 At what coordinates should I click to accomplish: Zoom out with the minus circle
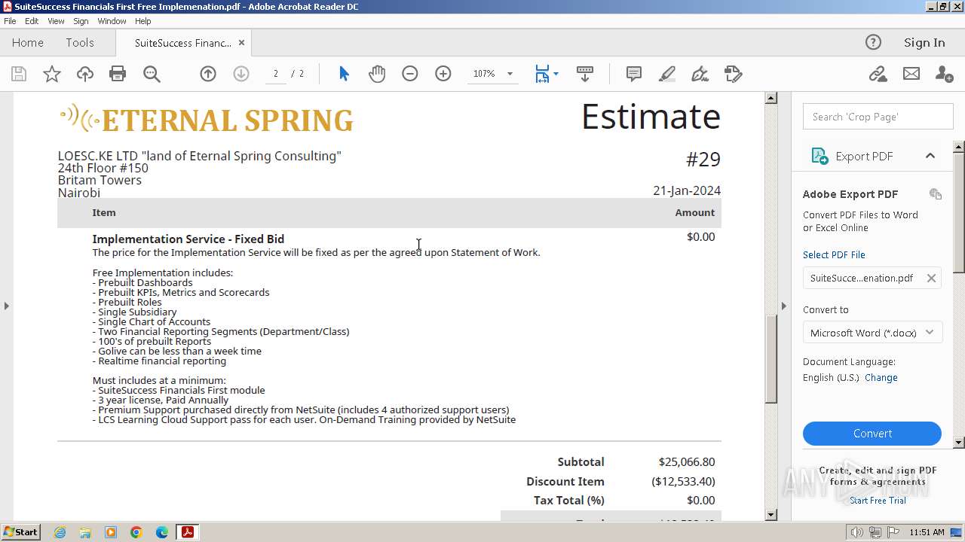410,74
